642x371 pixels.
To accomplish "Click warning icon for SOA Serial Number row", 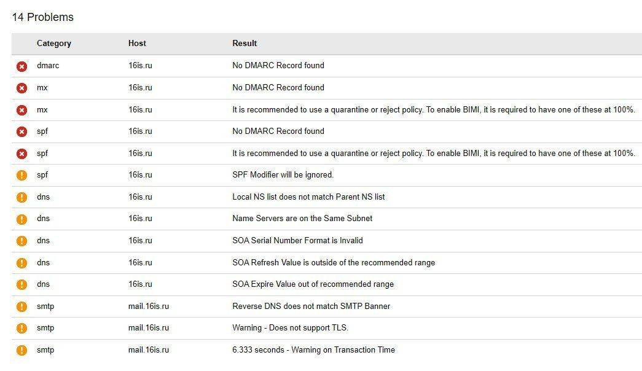I will coord(22,241).
